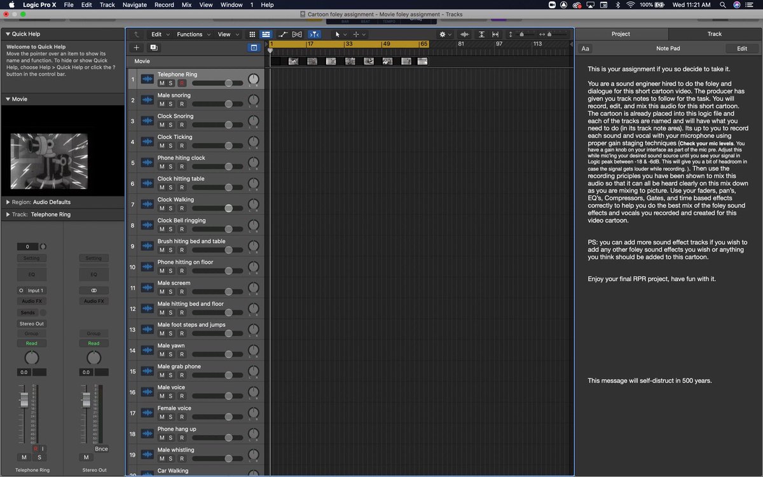The height and width of the screenshot is (477, 763).
Task: Toggle the Flex show/hide icon
Action: 297,34
